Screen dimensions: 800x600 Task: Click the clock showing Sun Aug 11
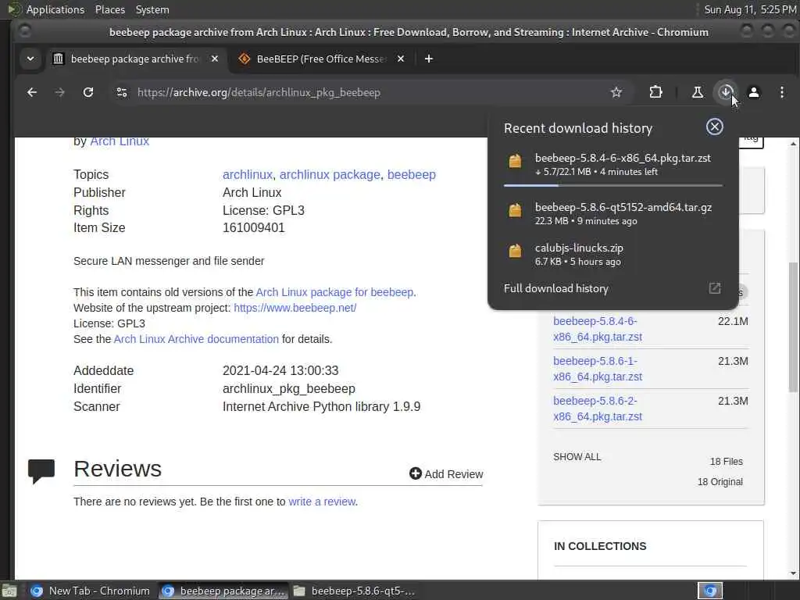(x=750, y=9)
